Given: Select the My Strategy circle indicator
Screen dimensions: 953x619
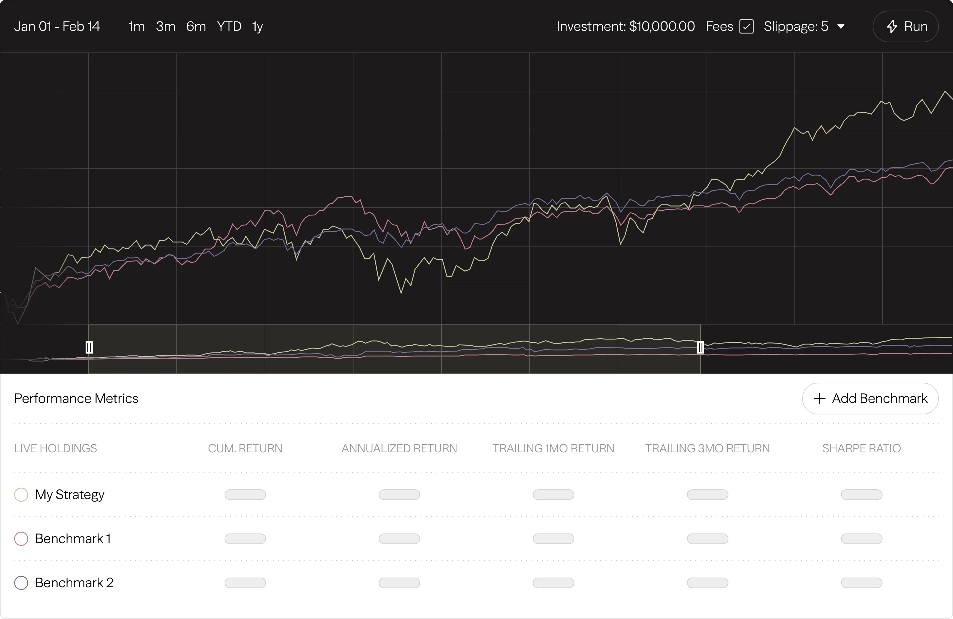Looking at the screenshot, I should pyautogui.click(x=21, y=495).
